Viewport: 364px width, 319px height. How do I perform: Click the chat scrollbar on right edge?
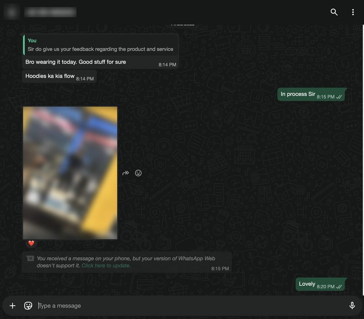pyautogui.click(x=363, y=160)
